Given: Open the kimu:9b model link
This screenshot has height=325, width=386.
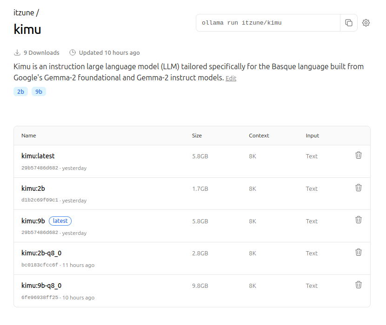Looking at the screenshot, I should click(x=33, y=221).
